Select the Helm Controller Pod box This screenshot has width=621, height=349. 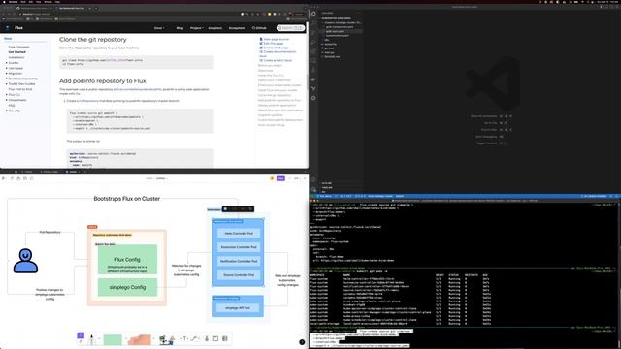pyautogui.click(x=239, y=234)
